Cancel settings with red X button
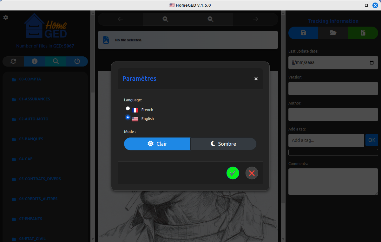381x242 pixels. pyautogui.click(x=252, y=173)
